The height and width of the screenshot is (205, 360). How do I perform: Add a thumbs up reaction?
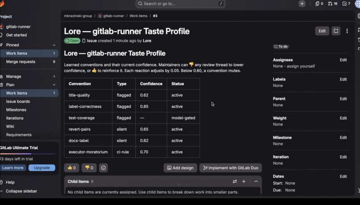click(x=71, y=168)
